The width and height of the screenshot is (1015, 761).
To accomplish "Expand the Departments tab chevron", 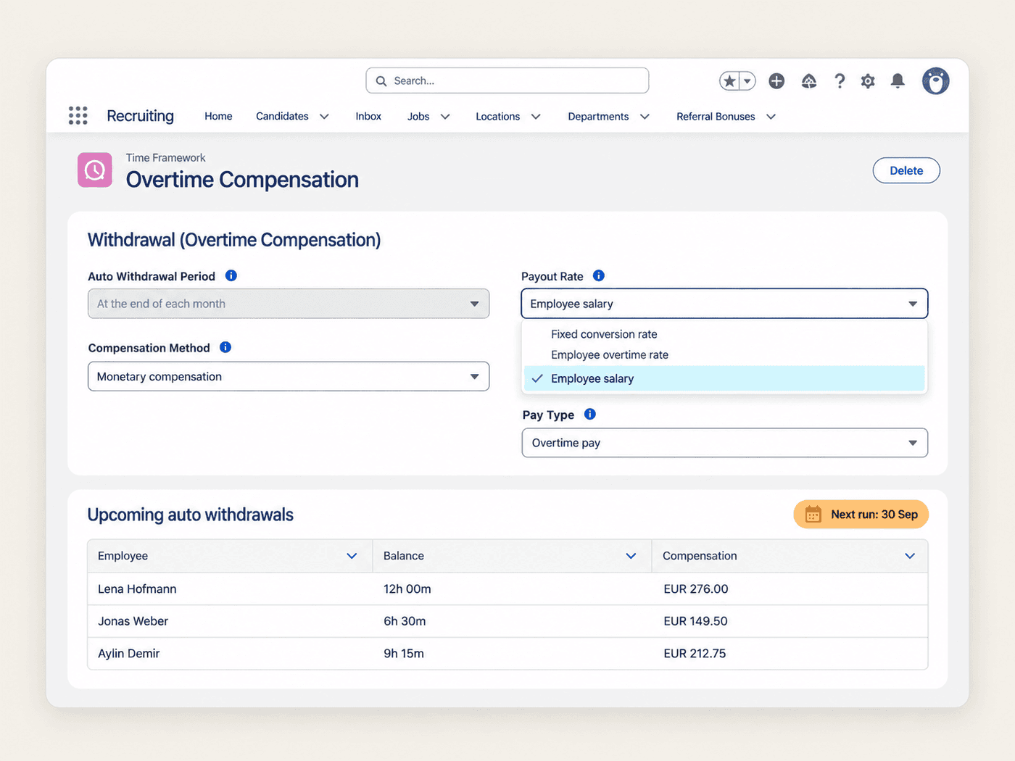I will tap(645, 117).
